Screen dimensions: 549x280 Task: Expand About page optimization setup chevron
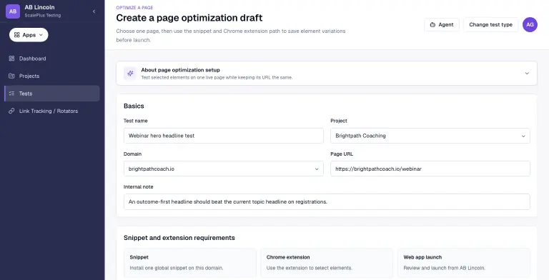[x=527, y=73]
